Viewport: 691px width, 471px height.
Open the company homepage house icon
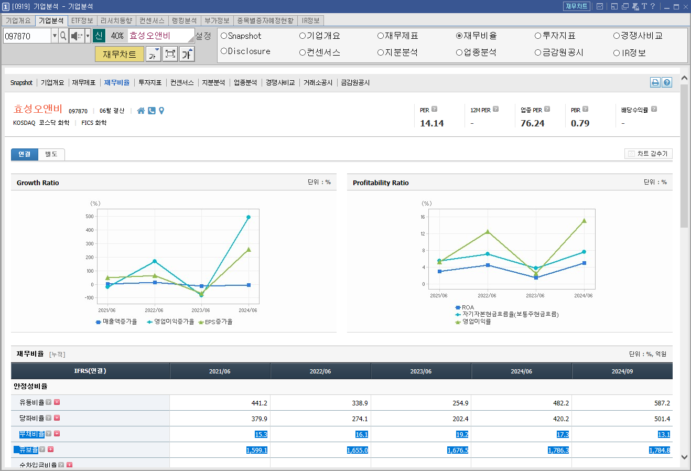(x=141, y=111)
